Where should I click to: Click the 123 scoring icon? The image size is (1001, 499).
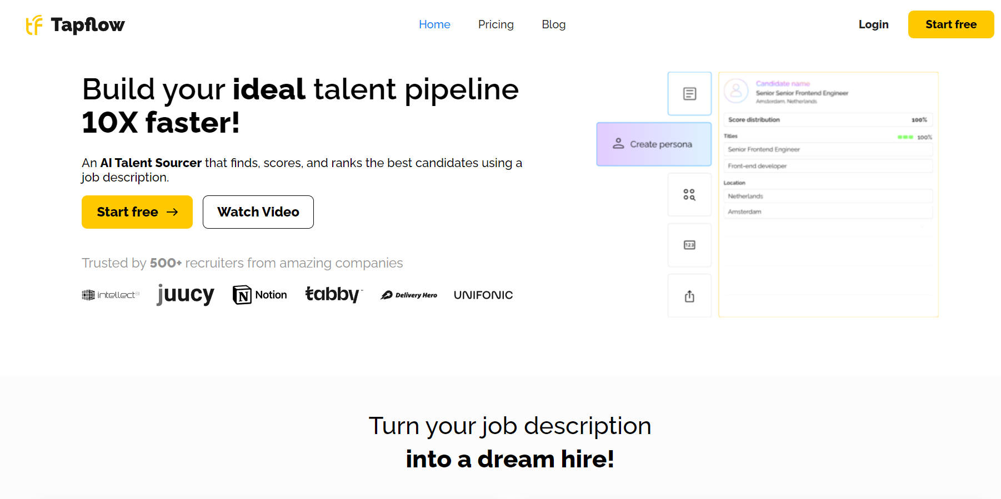click(689, 245)
